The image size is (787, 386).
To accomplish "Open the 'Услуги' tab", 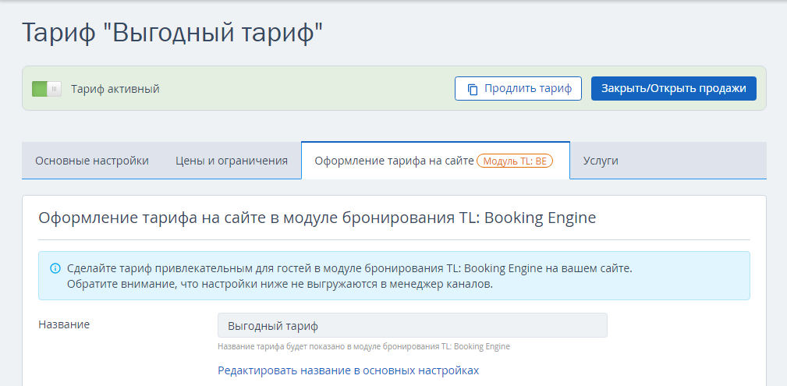I will click(x=601, y=161).
